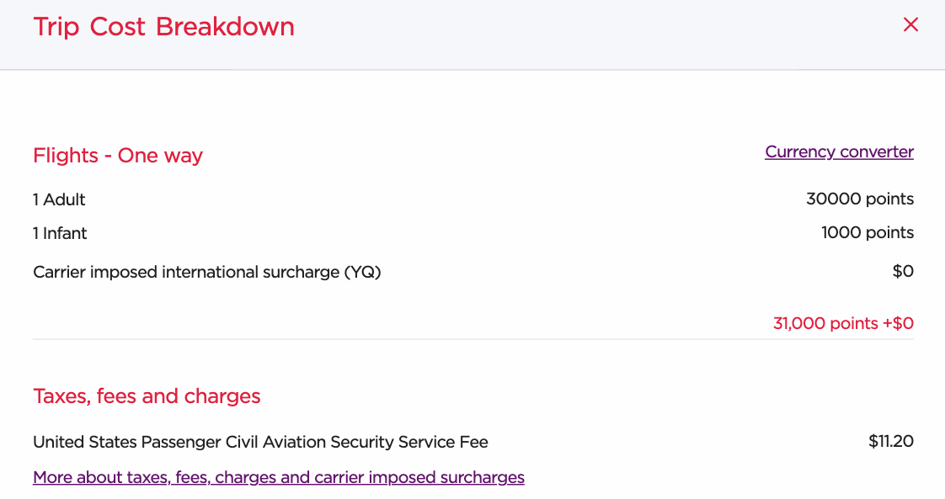Click the 31,000 points +$0 total
The height and width of the screenshot is (499, 945).
[843, 324]
